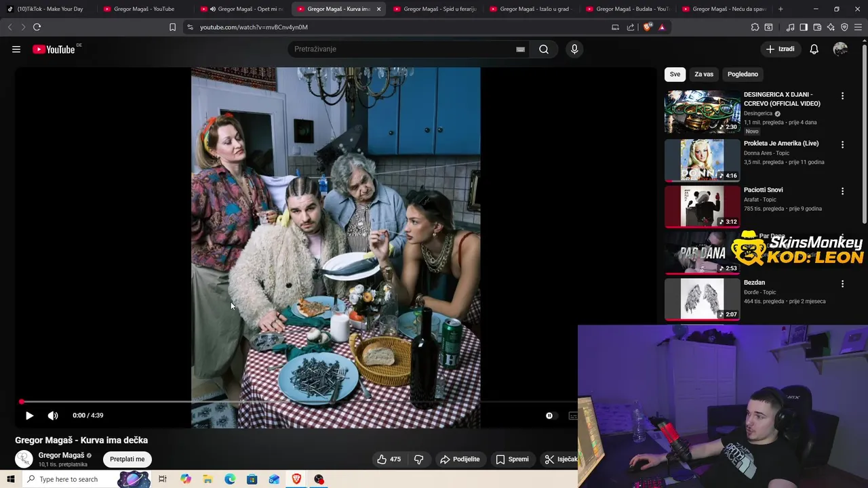The width and height of the screenshot is (868, 488).
Task: Open the browser extensions puzzle icon
Action: click(755, 27)
